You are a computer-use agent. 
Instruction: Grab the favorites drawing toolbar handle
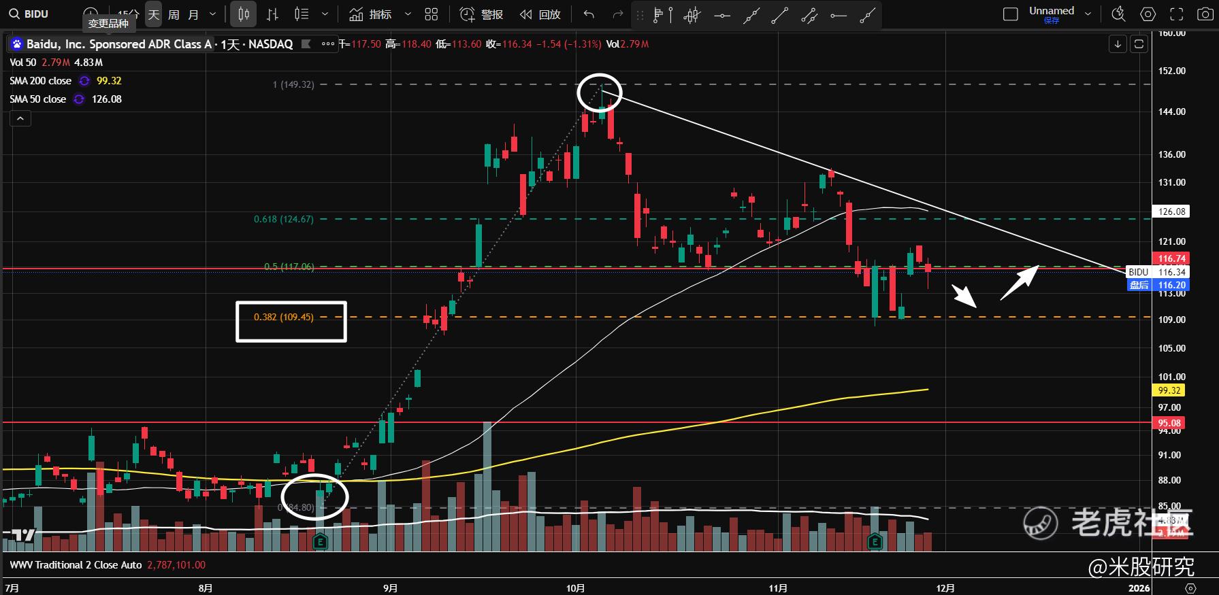coord(639,15)
